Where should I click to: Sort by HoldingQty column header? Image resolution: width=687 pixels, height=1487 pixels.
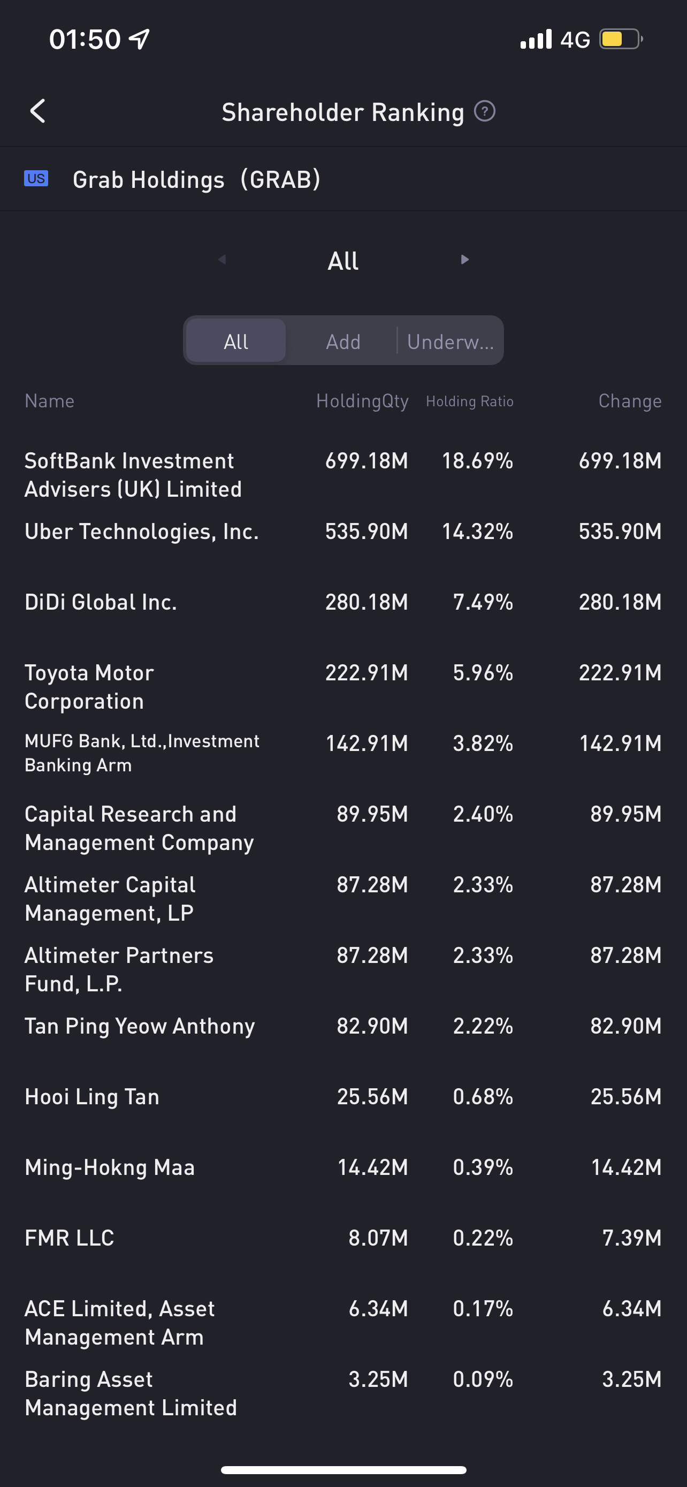click(362, 400)
